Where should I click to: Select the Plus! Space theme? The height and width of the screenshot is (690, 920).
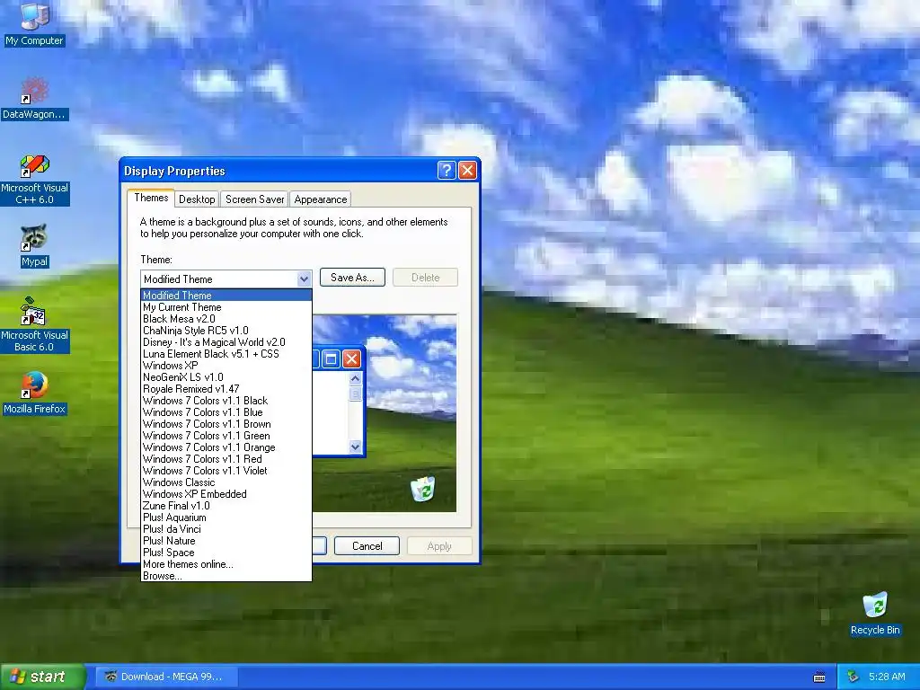pyautogui.click(x=226, y=553)
